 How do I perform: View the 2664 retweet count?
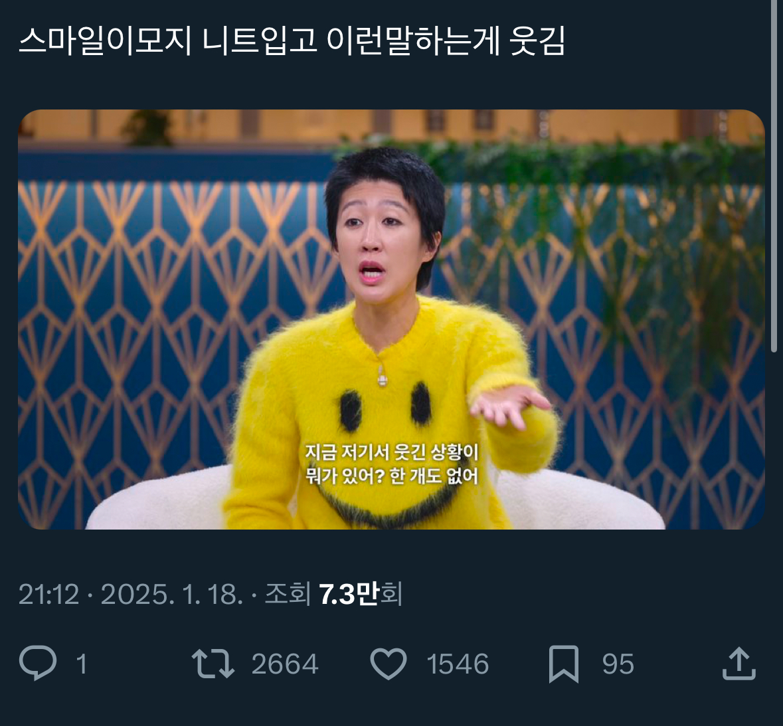coord(285,665)
